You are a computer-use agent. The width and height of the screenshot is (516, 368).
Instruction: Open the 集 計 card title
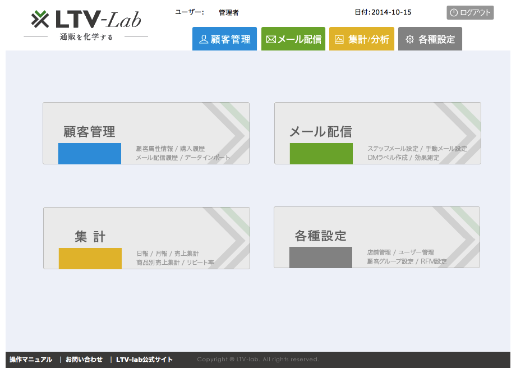click(90, 237)
